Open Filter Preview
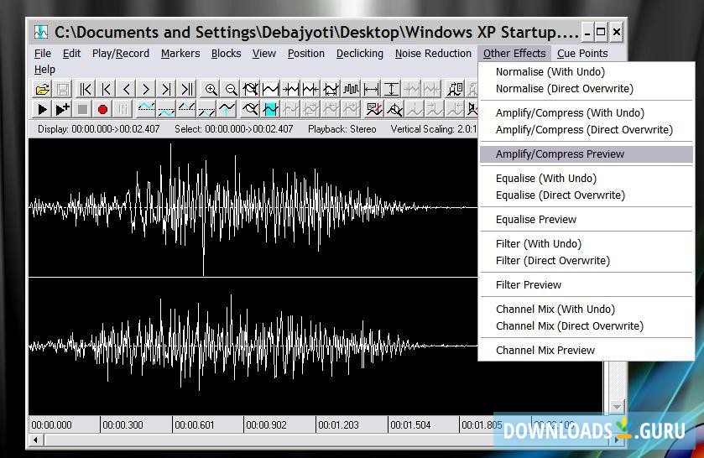This screenshot has width=704, height=458. pos(586,284)
